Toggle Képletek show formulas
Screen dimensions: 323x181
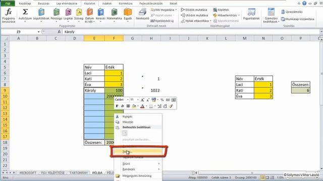[221, 10]
